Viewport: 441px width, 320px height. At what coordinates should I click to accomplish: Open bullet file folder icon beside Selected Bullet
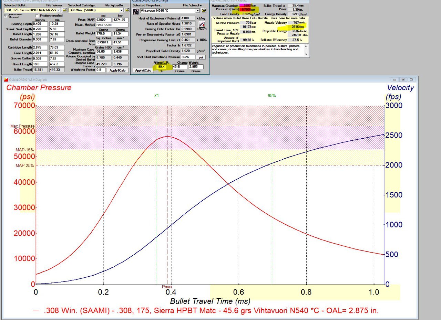pos(64,10)
